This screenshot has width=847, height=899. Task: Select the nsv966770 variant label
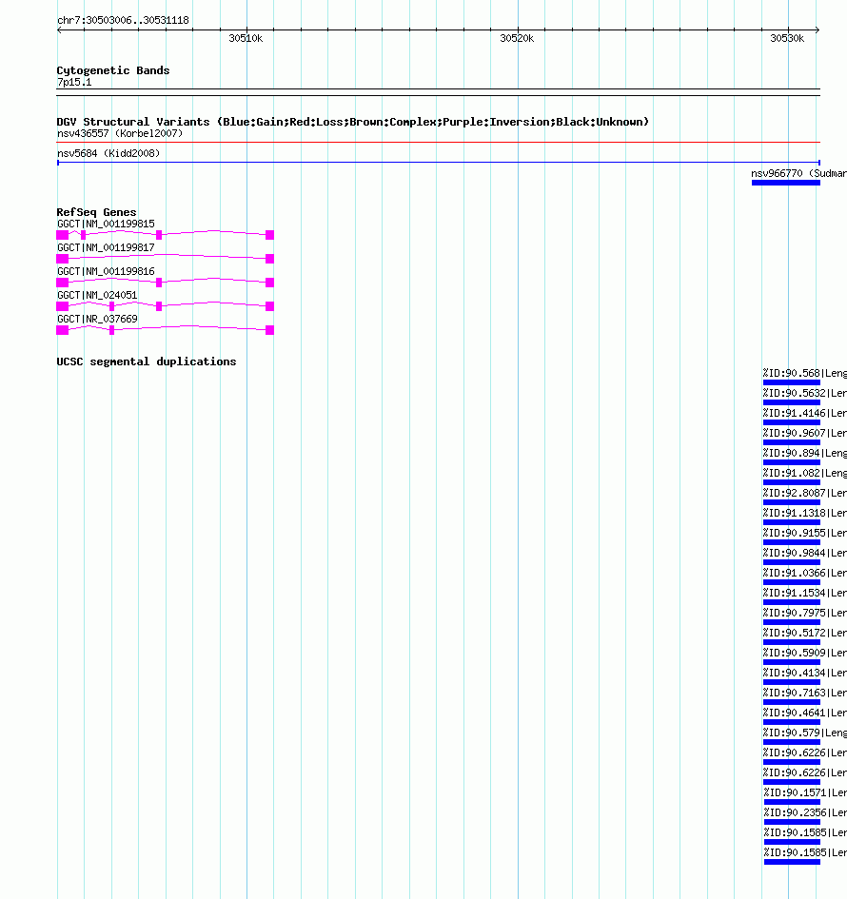[798, 174]
